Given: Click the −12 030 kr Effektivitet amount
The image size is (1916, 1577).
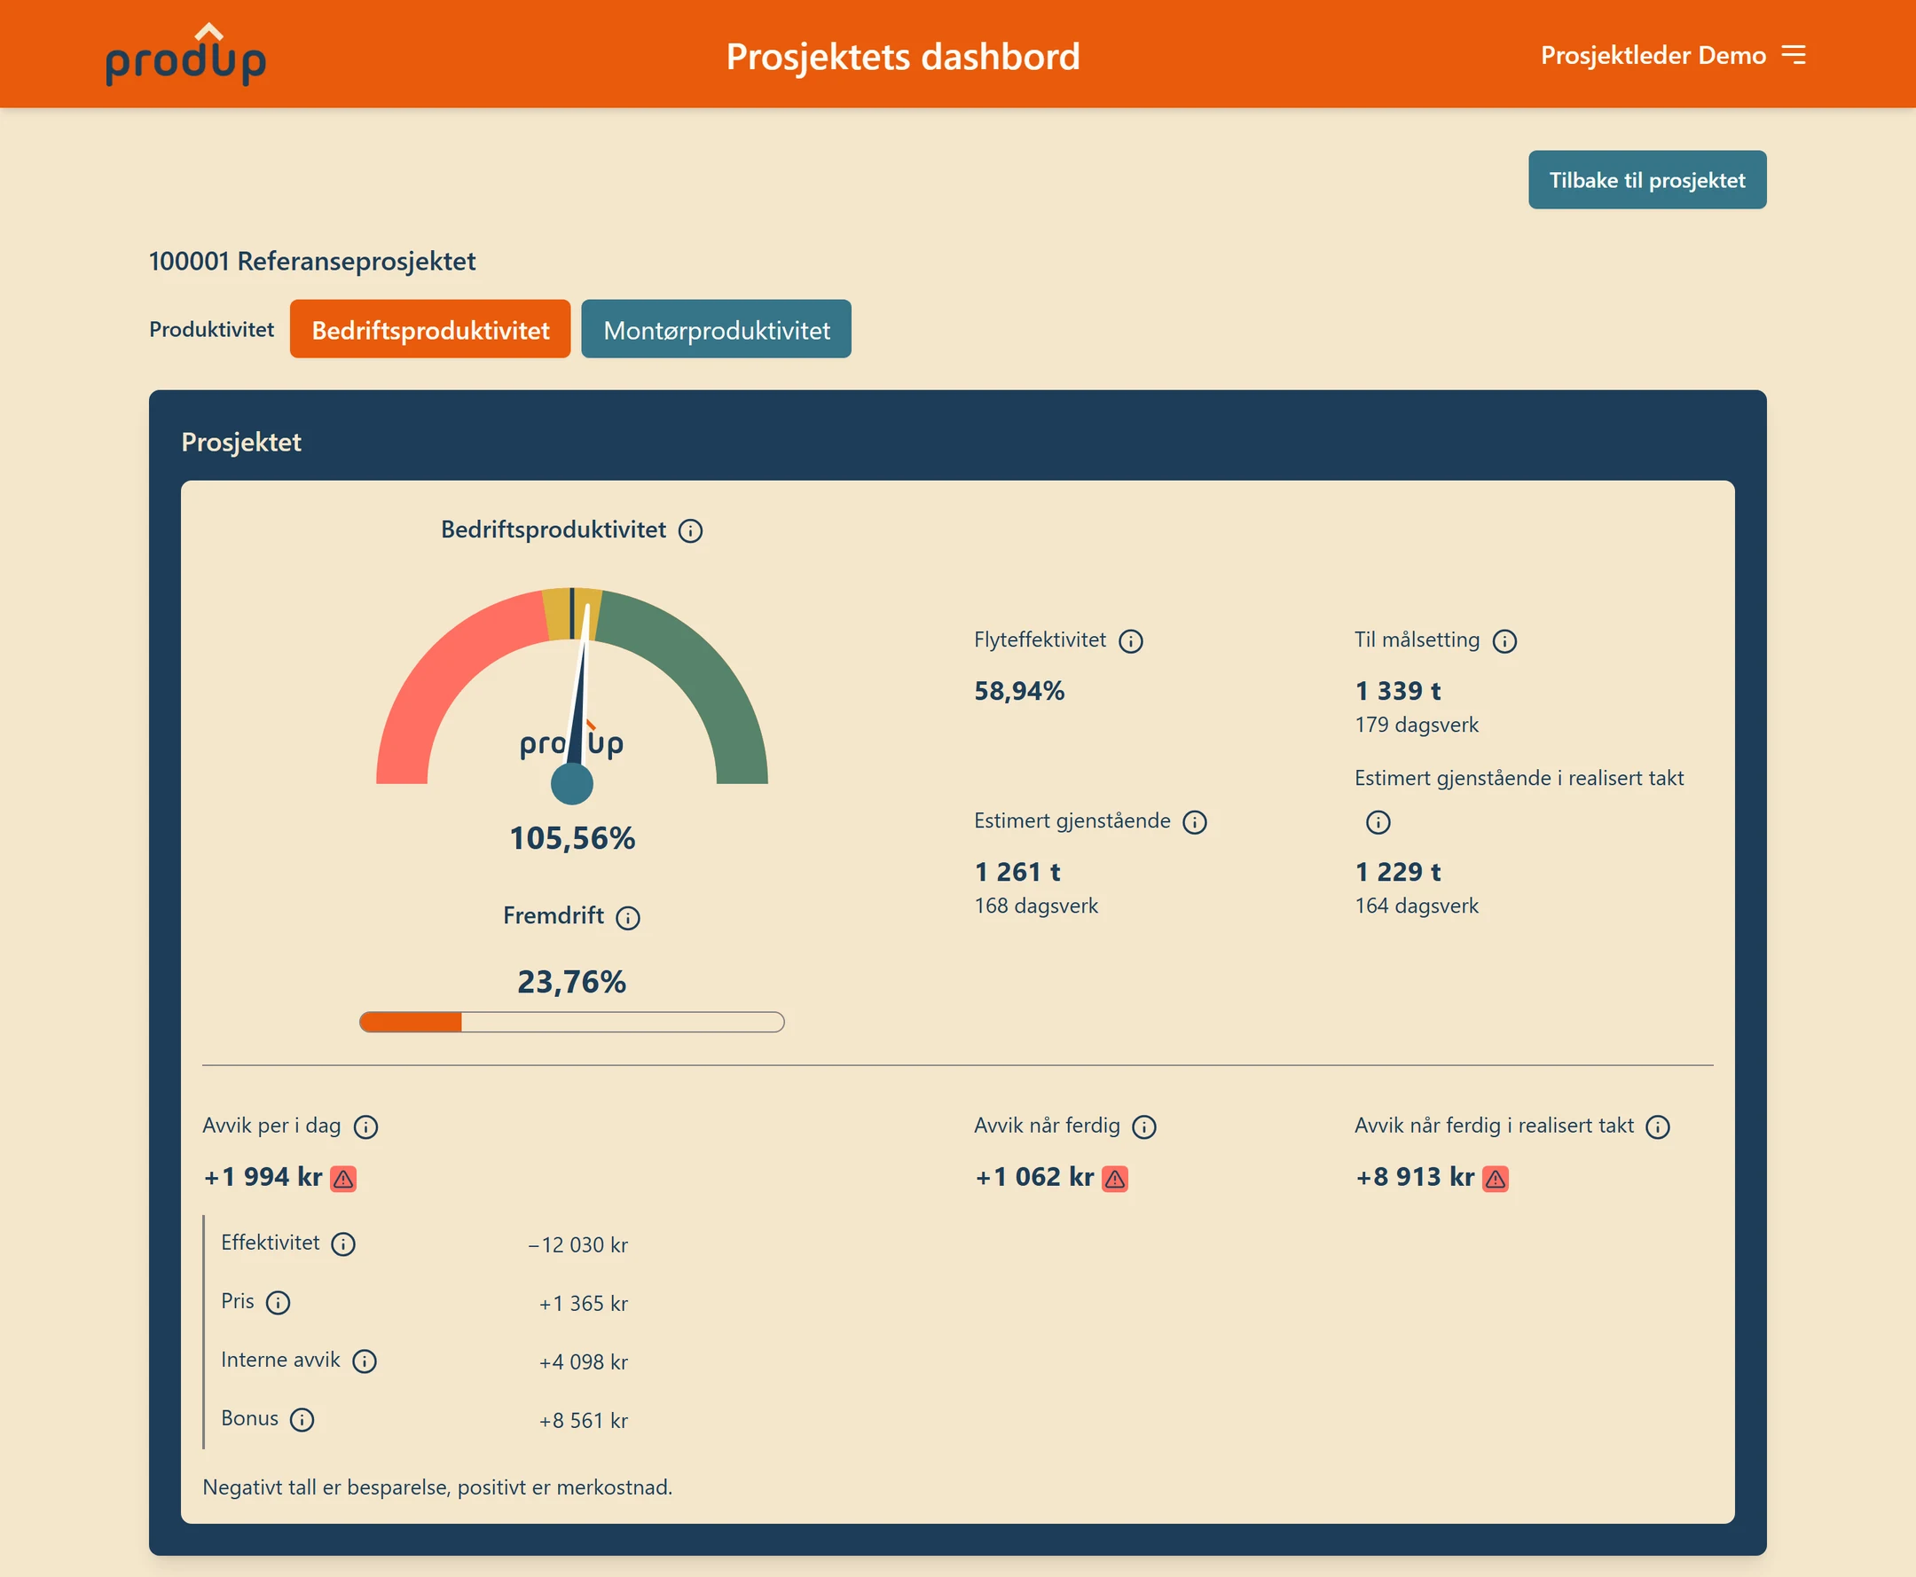Looking at the screenshot, I should pyautogui.click(x=577, y=1244).
